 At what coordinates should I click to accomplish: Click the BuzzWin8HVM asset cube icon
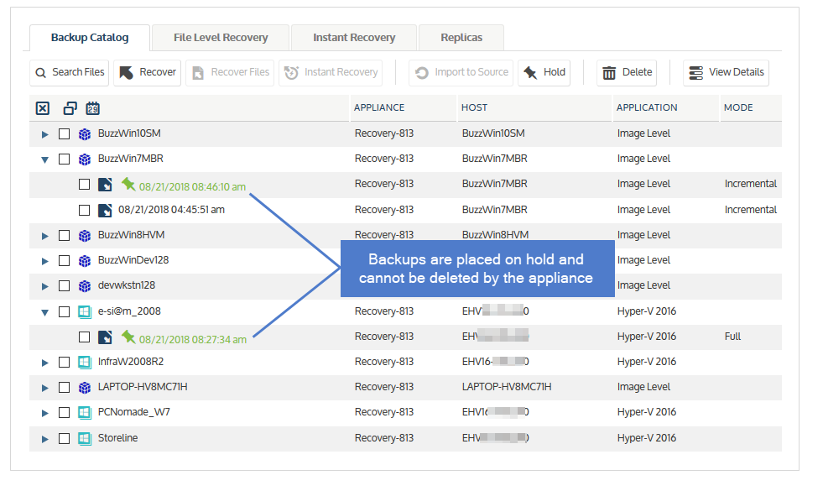[85, 236]
